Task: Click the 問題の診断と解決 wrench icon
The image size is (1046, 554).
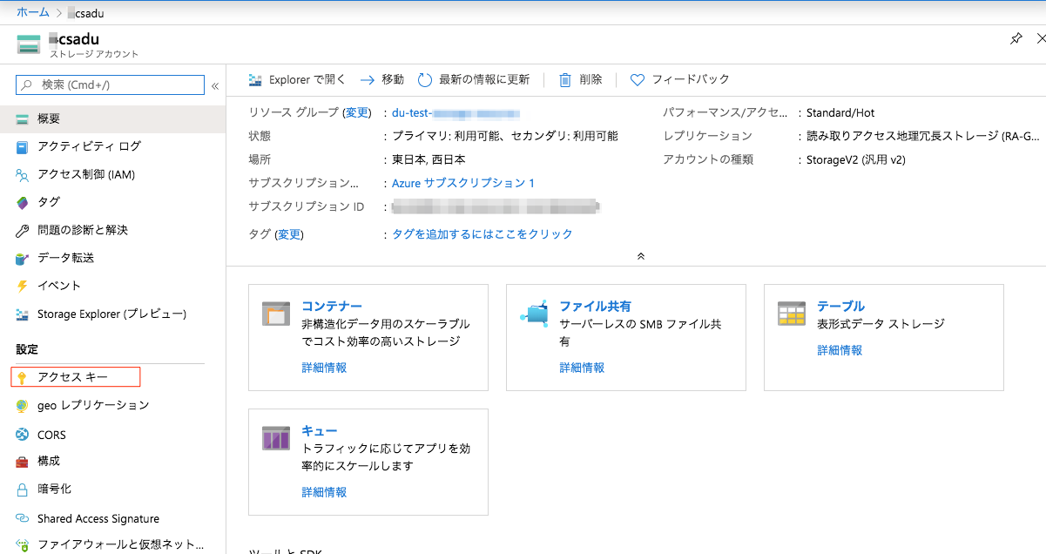Action: (23, 230)
